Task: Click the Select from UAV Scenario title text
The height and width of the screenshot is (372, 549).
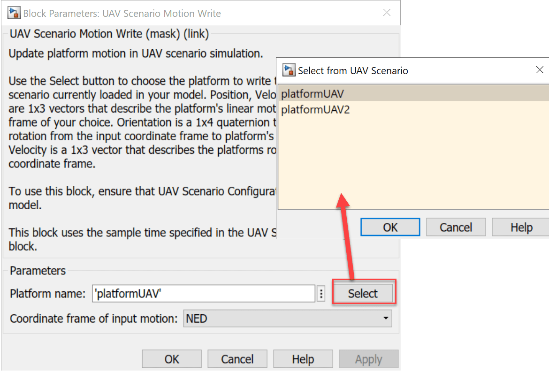Action: 353,71
